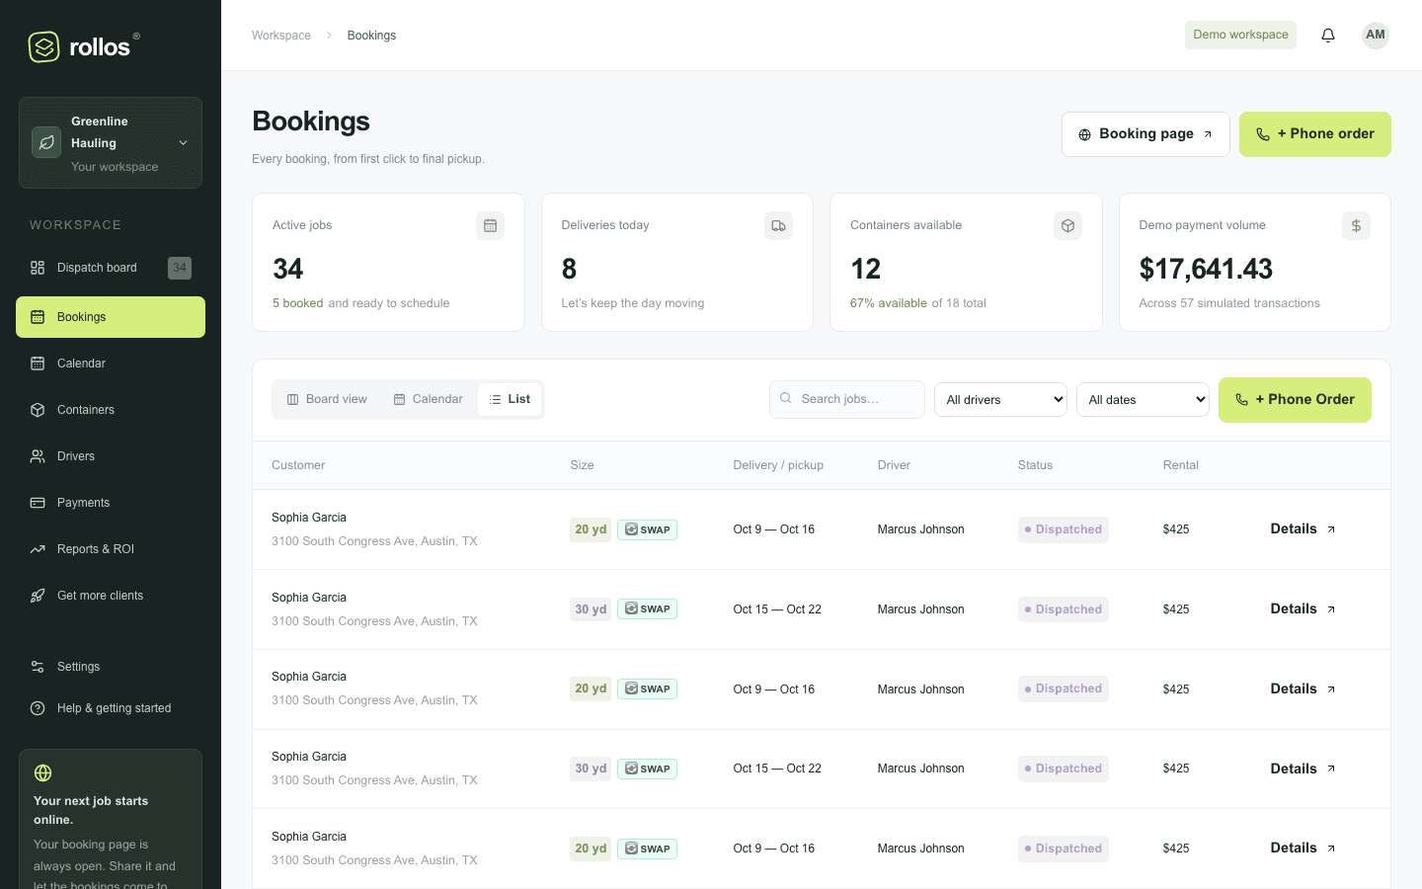Click the SWAP badge in the first row
This screenshot has width=1422, height=889.
coord(647,529)
